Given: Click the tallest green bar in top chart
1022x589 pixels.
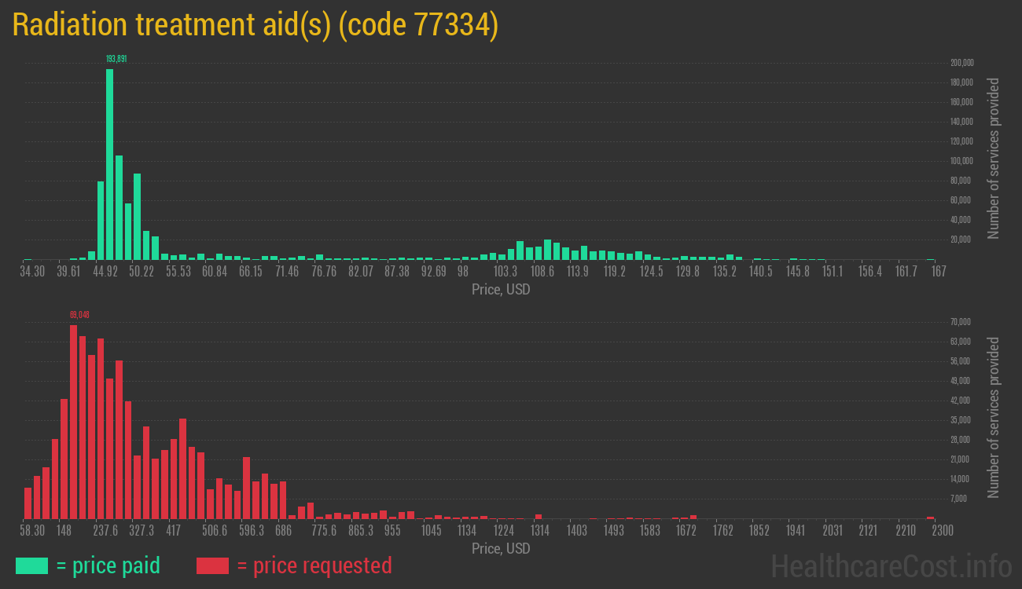Looking at the screenshot, I should pos(109,164).
